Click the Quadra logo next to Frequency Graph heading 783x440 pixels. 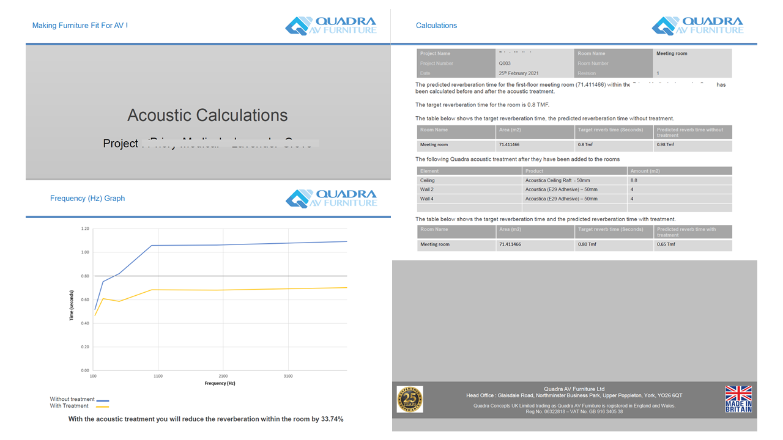[330, 199]
